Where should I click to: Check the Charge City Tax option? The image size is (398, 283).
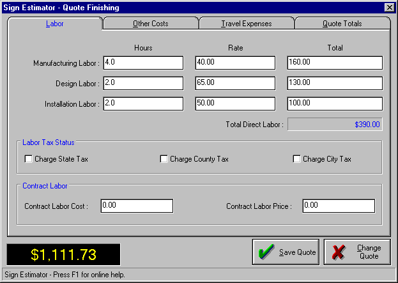[296, 159]
